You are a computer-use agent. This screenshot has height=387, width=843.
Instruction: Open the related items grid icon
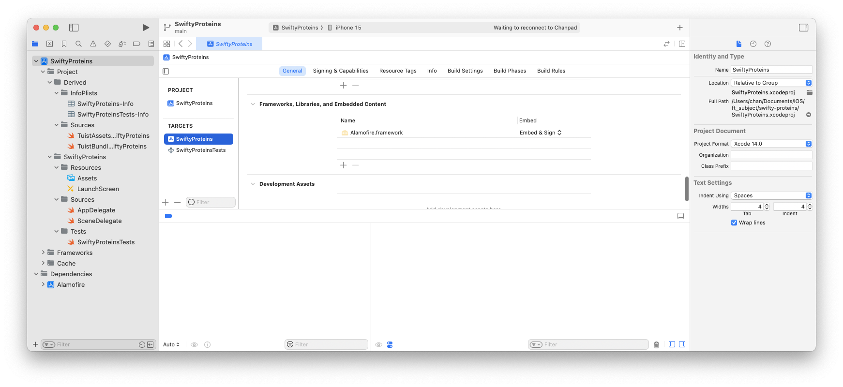(x=166, y=44)
